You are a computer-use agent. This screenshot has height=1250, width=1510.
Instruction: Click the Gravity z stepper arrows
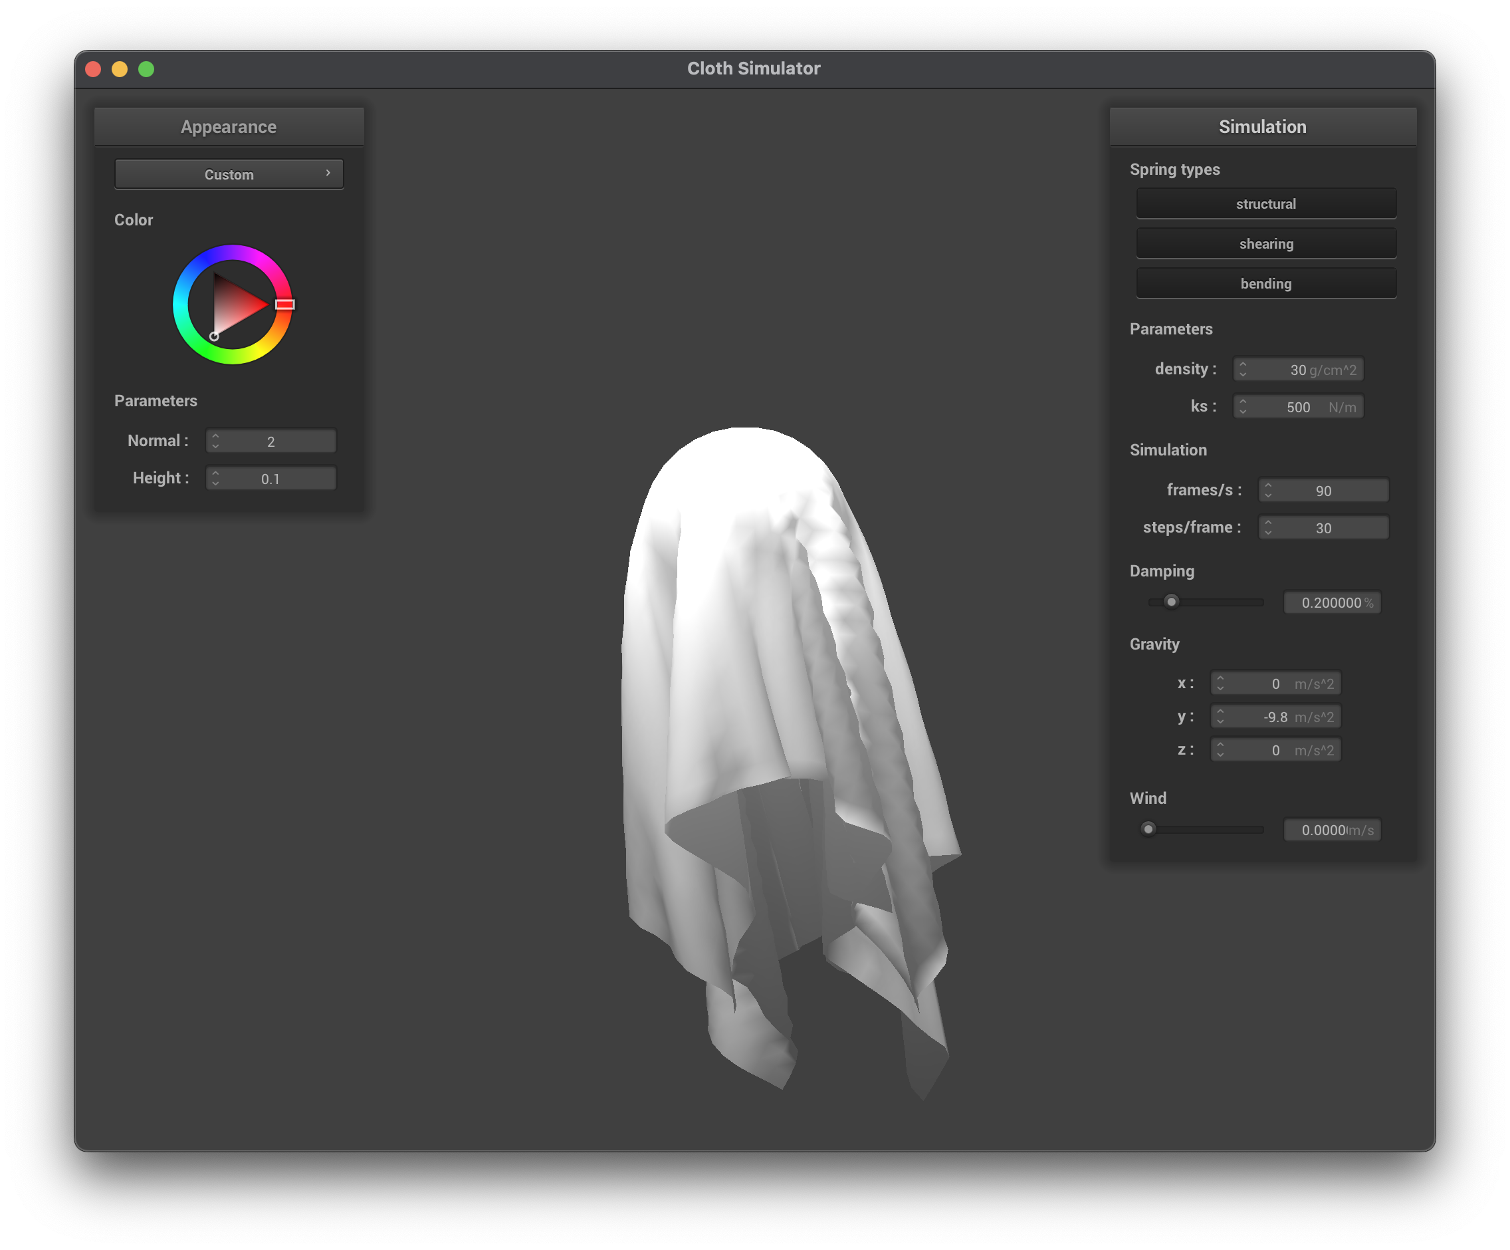coord(1220,749)
